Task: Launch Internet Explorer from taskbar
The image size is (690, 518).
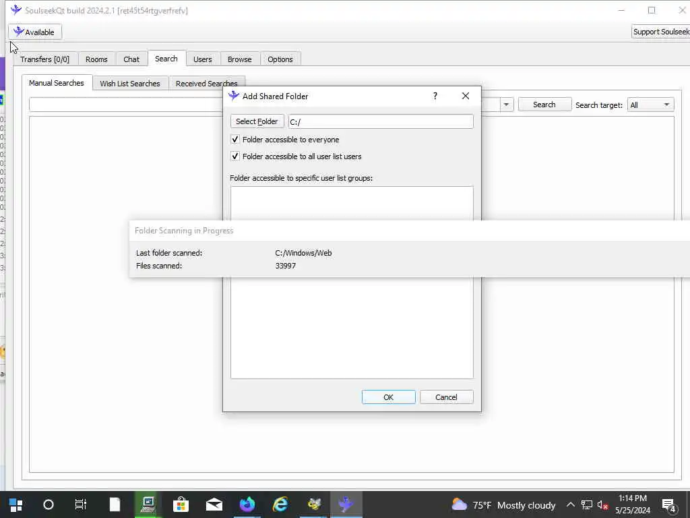Action: (280, 505)
